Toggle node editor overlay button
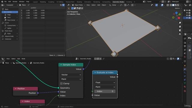This screenshot has height=108, width=192. (178, 59)
